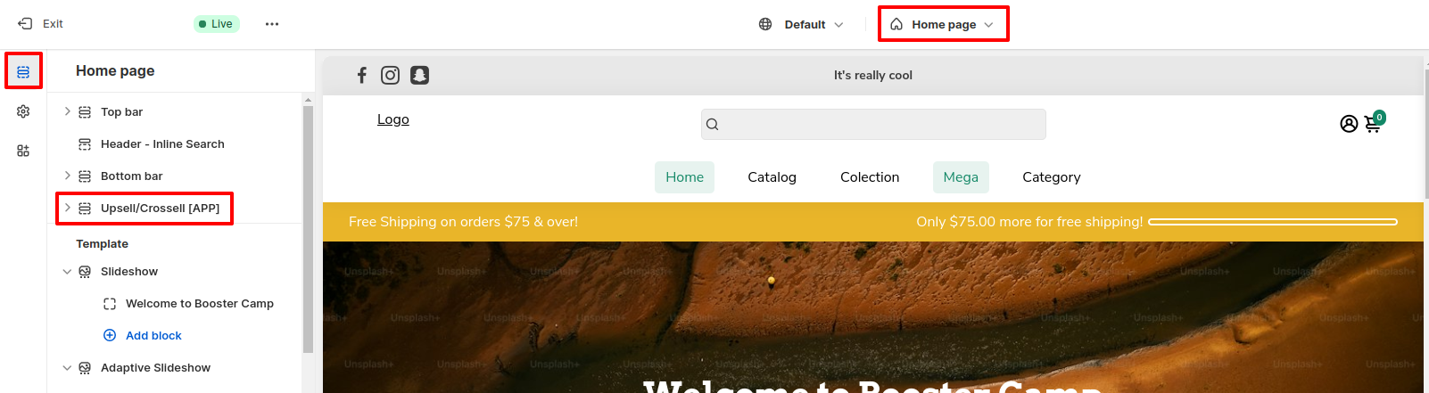Open the Sections panel icon in sidebar

point(23,71)
